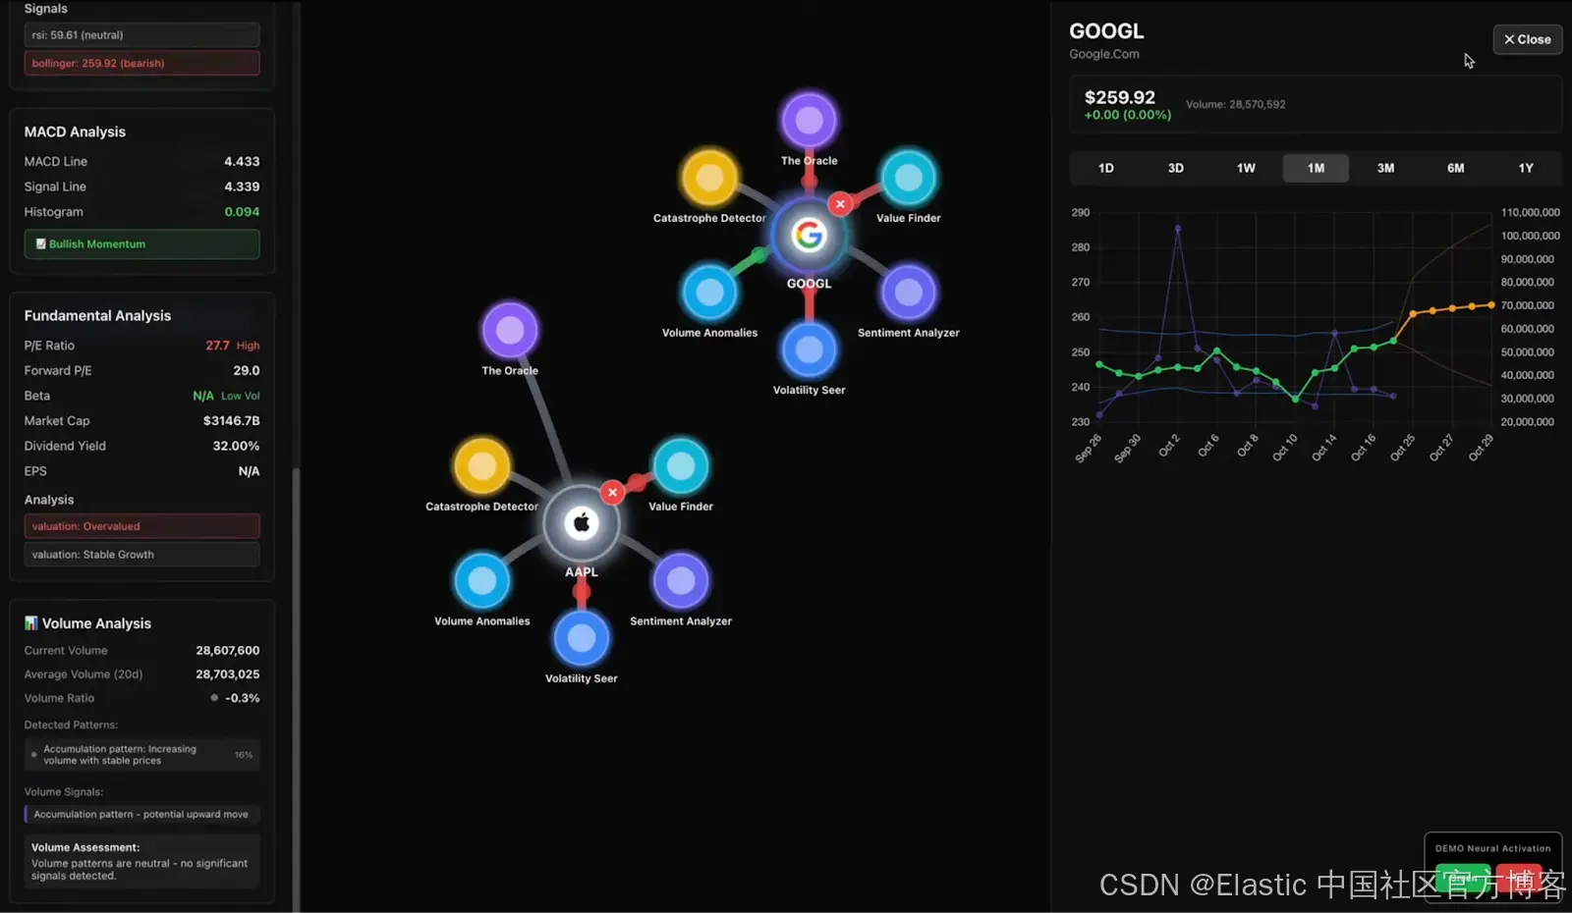Close the GOOGL detail panel

[1527, 39]
